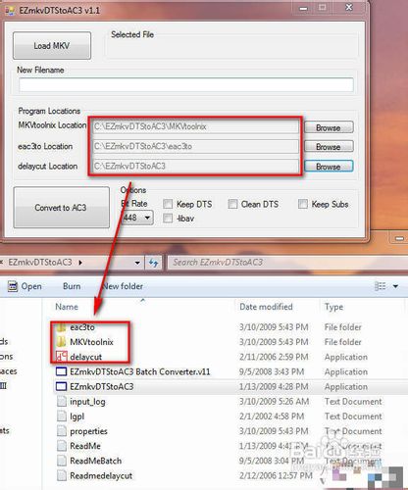This screenshot has height=490, width=408.
Task: Select the MKVtoolnix folder icon
Action: click(x=61, y=342)
